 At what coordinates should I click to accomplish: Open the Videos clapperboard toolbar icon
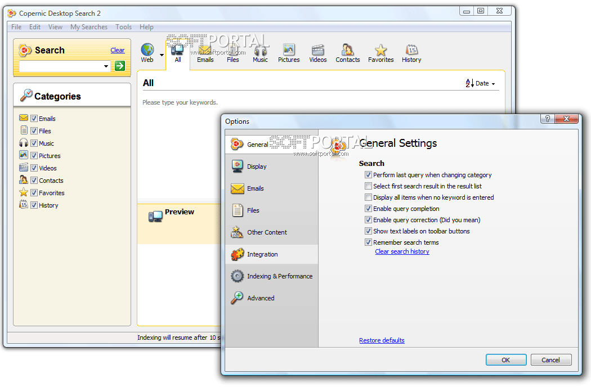(318, 49)
